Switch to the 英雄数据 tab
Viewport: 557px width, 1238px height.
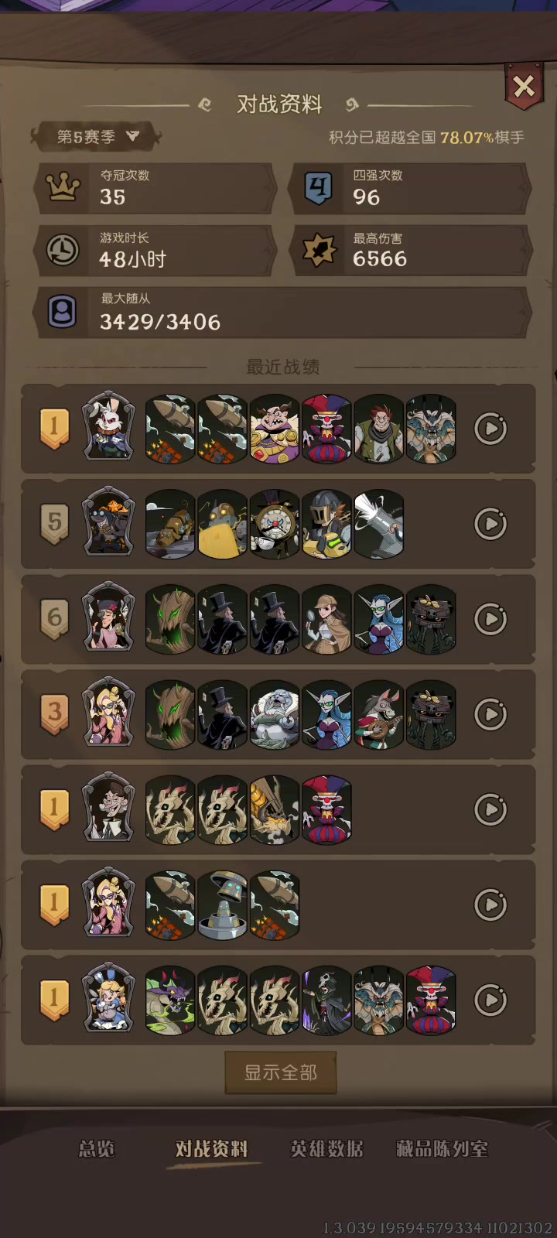pos(326,1149)
